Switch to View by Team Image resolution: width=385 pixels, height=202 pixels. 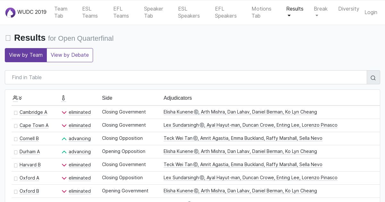(26, 55)
